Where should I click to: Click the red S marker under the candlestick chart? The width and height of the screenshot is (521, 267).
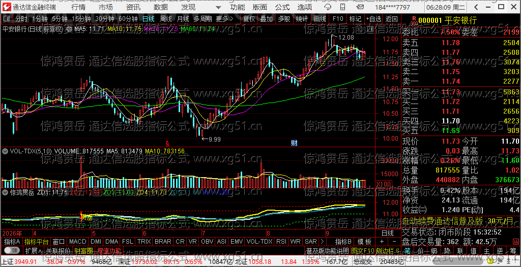click(168, 144)
